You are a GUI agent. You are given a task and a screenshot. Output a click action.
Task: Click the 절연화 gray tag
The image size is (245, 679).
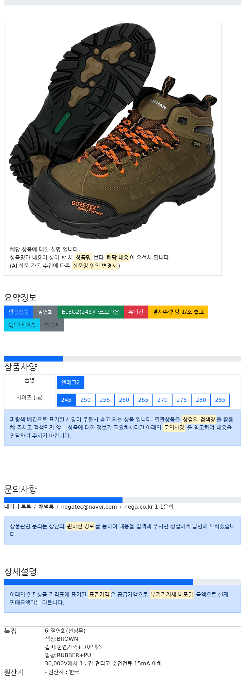coord(46,312)
